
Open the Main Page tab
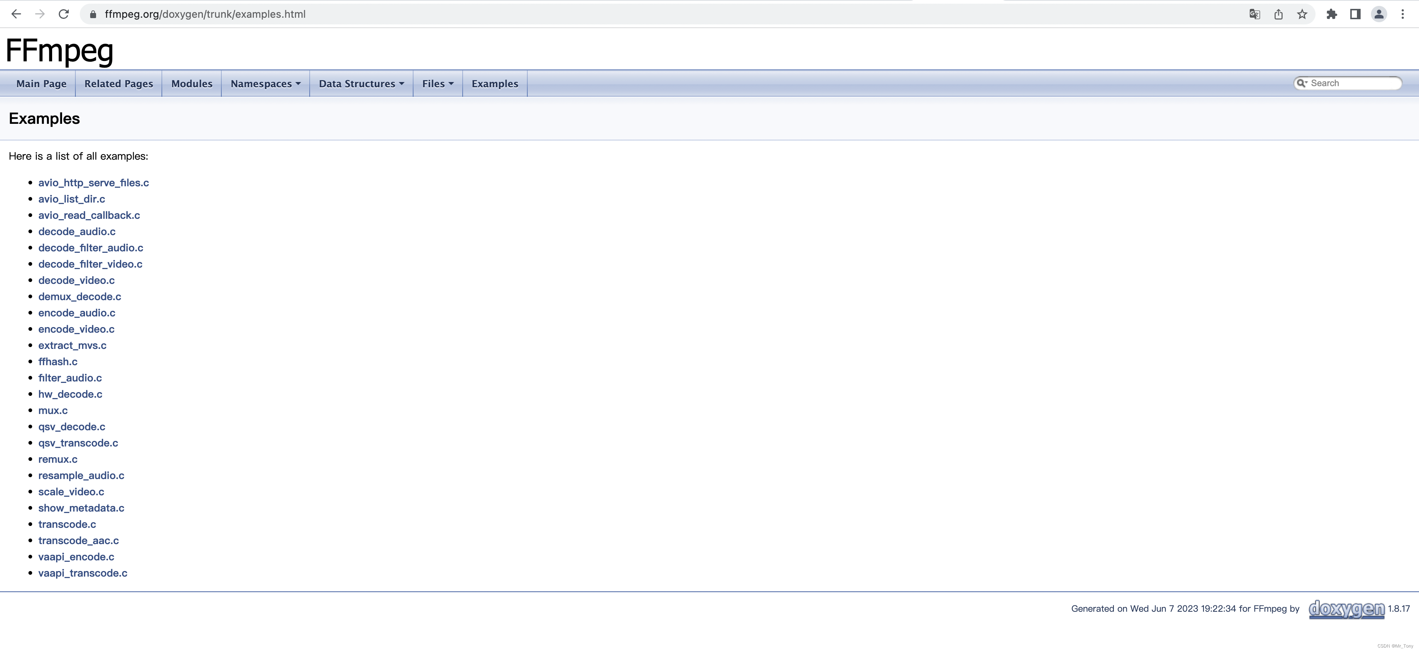coord(41,84)
